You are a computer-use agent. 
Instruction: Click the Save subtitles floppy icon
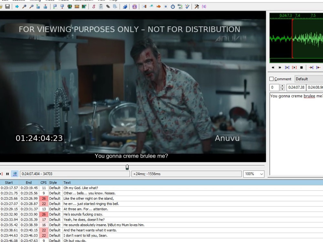click(8, 6)
